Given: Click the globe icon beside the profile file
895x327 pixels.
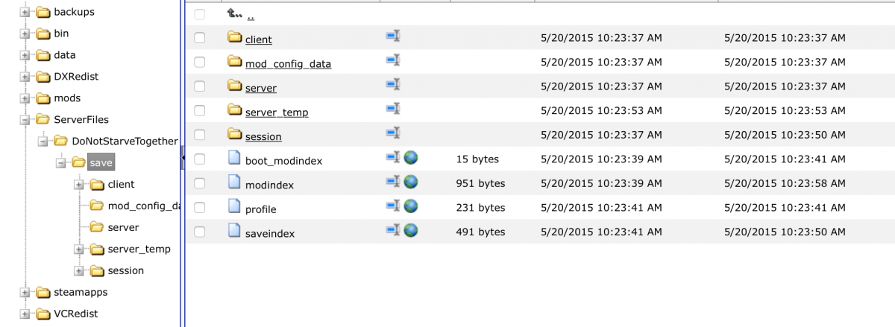Looking at the screenshot, I should (411, 206).
